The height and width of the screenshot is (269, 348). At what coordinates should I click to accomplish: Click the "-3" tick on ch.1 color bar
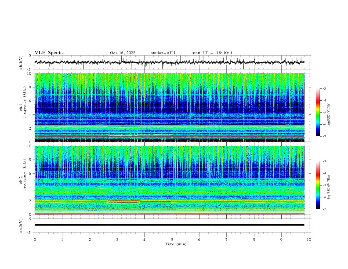point(324,88)
